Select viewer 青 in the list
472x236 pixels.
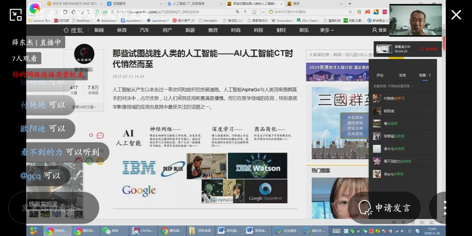tap(403, 124)
